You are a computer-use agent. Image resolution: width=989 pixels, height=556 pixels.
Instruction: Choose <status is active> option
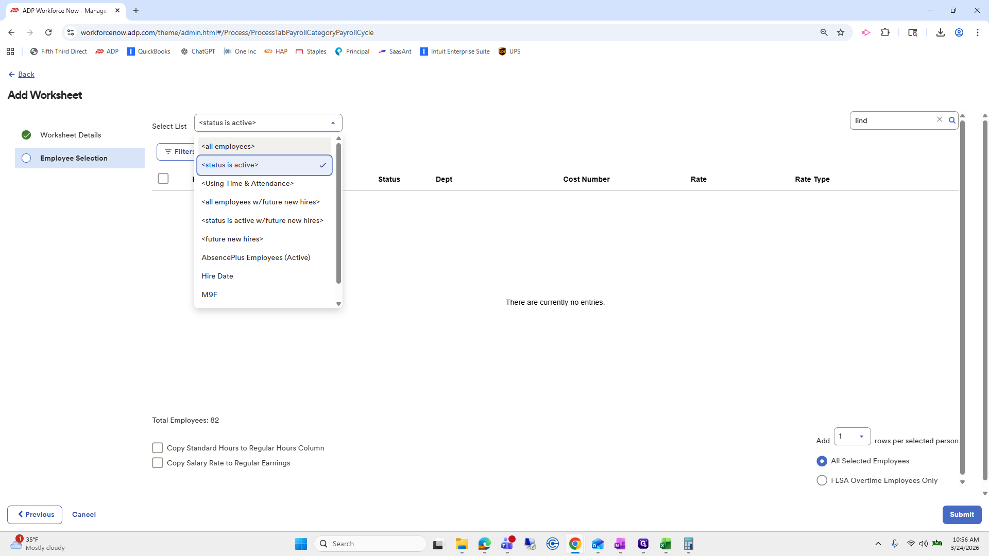click(264, 165)
